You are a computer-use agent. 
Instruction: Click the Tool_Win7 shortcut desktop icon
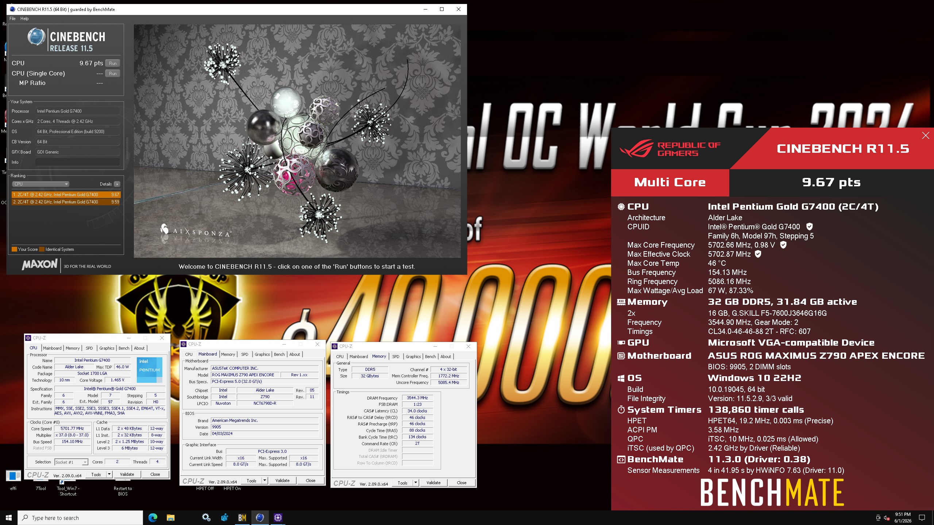coord(68,487)
